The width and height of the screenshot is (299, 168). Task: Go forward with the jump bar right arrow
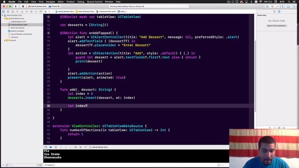pyautogui.click(x=53, y=12)
